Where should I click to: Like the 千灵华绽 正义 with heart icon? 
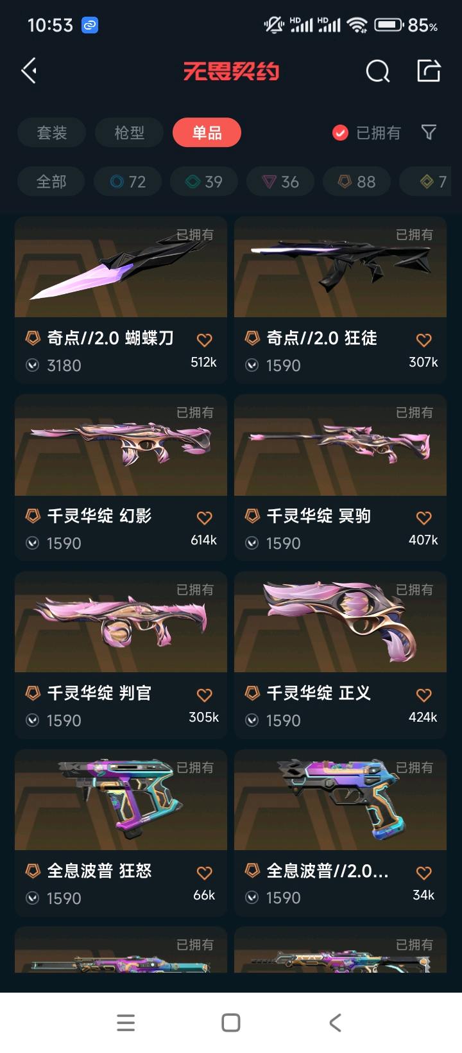[x=424, y=695]
